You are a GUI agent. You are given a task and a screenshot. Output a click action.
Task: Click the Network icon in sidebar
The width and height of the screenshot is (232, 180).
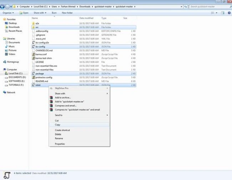click(x=5, y=92)
